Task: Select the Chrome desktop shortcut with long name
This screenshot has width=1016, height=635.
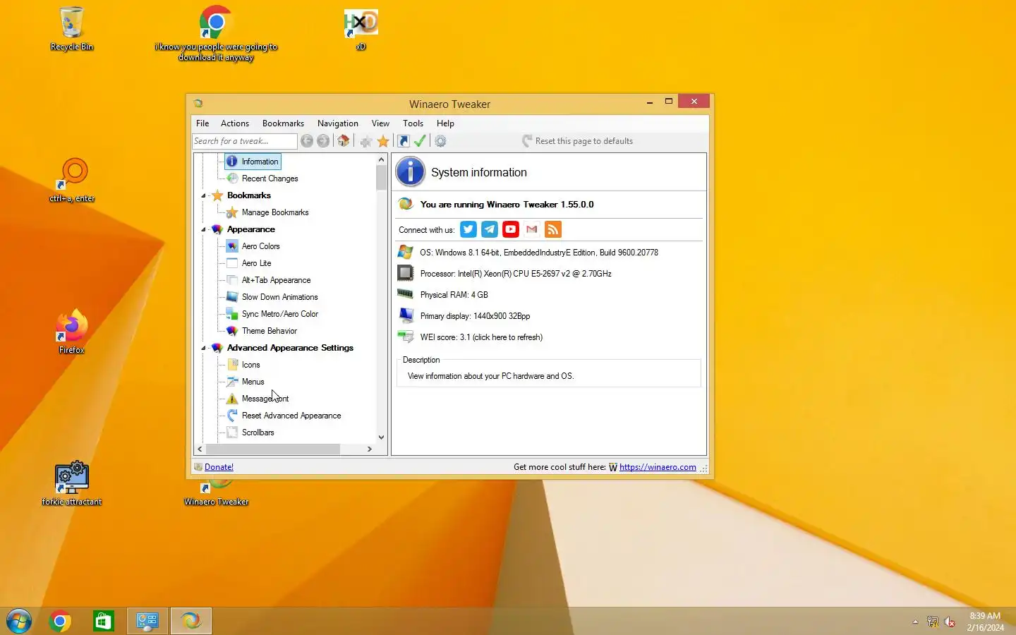Action: (216, 32)
